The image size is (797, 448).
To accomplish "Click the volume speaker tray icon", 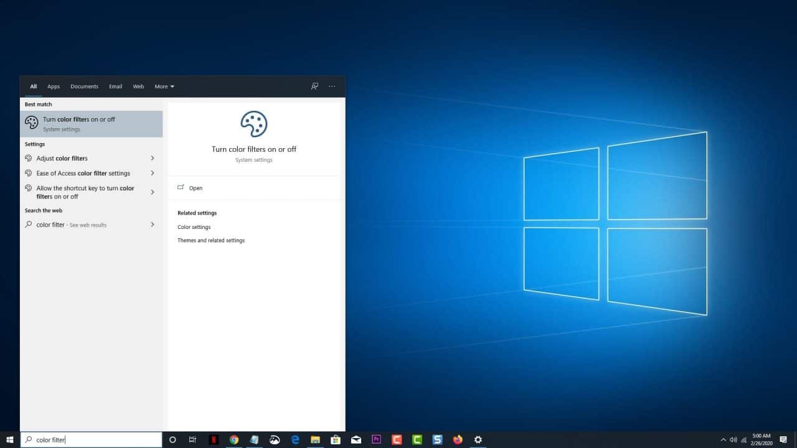I will coord(733,440).
